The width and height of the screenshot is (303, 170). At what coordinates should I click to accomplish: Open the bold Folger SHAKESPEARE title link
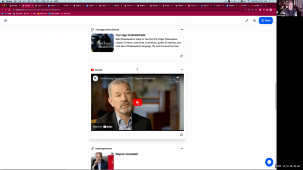pos(130,35)
